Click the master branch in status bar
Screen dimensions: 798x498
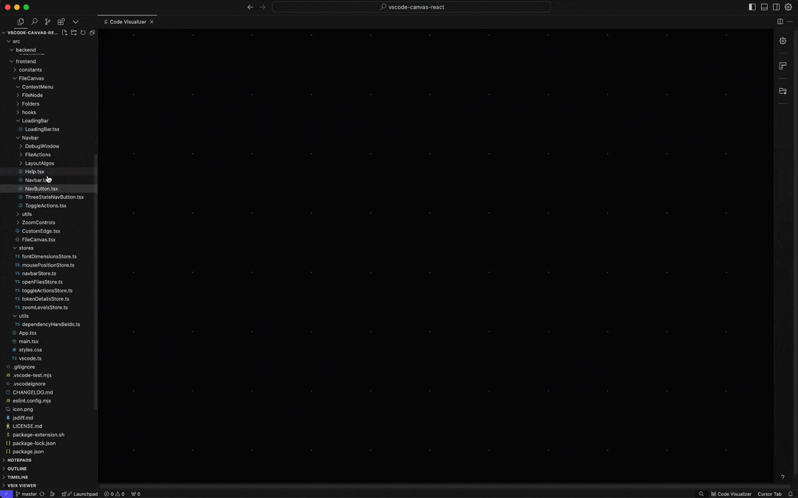click(x=27, y=494)
